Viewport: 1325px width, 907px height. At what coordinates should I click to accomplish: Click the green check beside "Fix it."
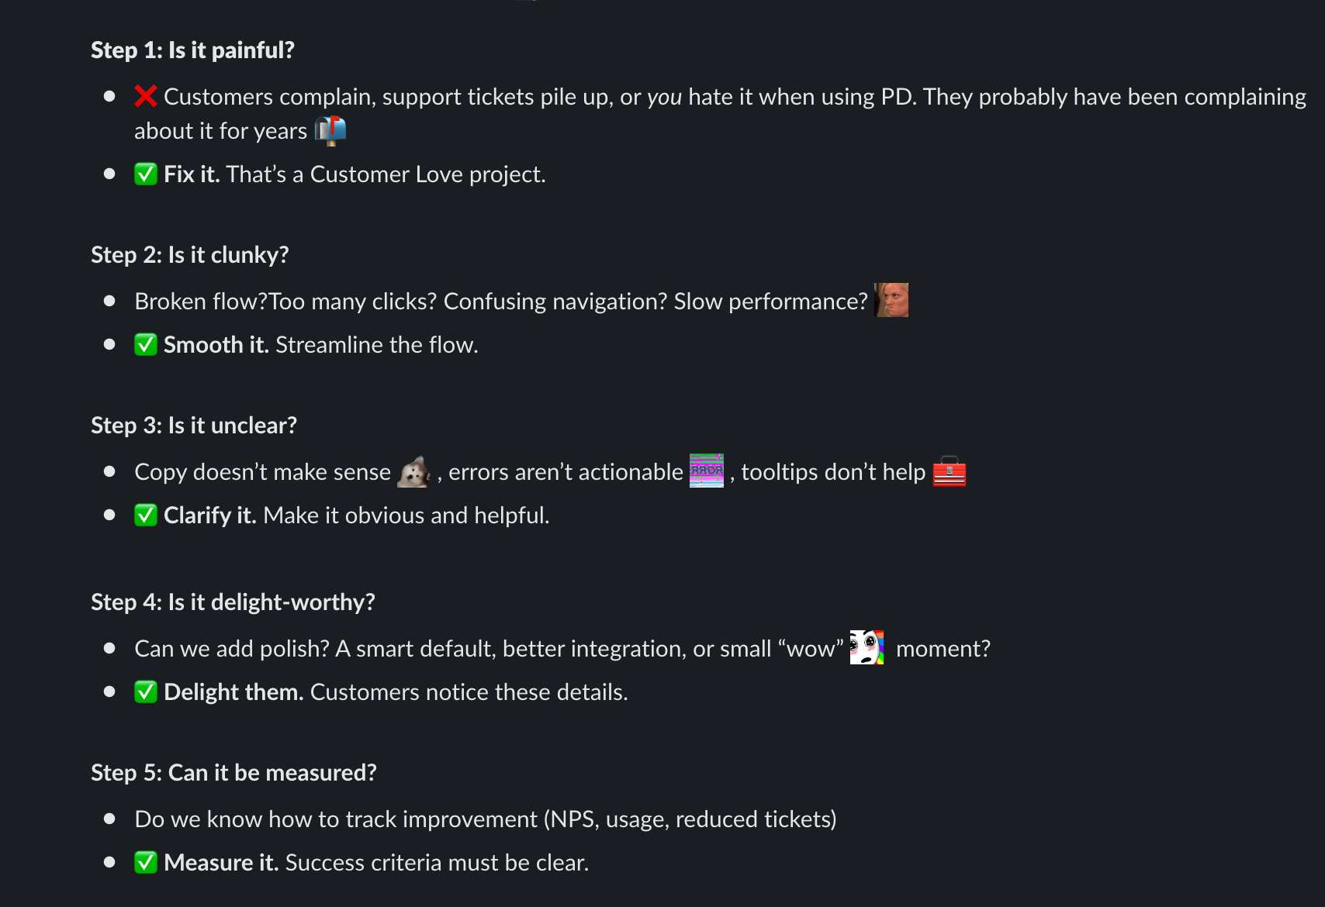tap(145, 174)
